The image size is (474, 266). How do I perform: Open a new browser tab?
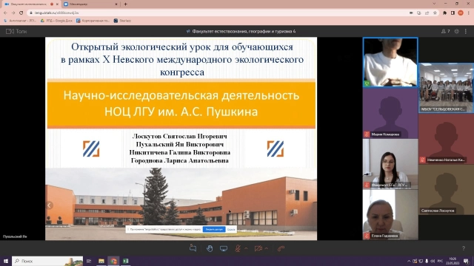(x=125, y=4)
